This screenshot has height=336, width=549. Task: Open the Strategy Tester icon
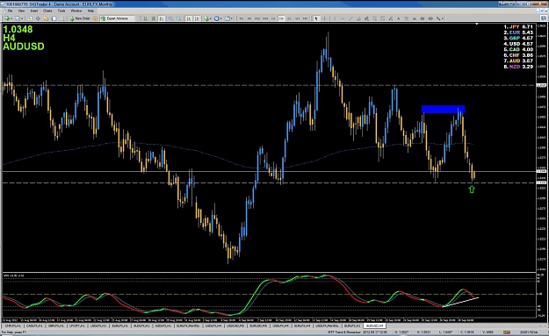pyautogui.click(x=61, y=18)
